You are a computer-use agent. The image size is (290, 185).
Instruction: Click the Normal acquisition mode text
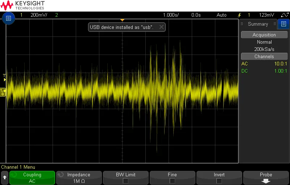click(x=264, y=42)
